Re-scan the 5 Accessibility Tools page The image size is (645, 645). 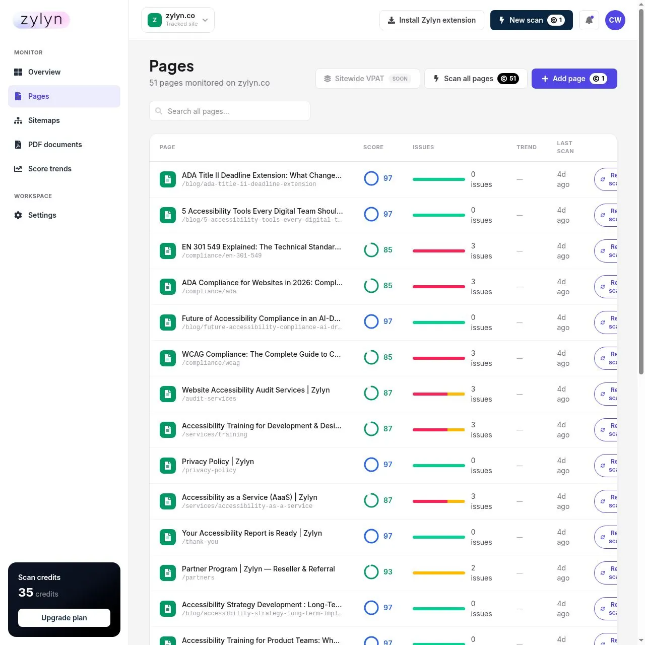606,215
